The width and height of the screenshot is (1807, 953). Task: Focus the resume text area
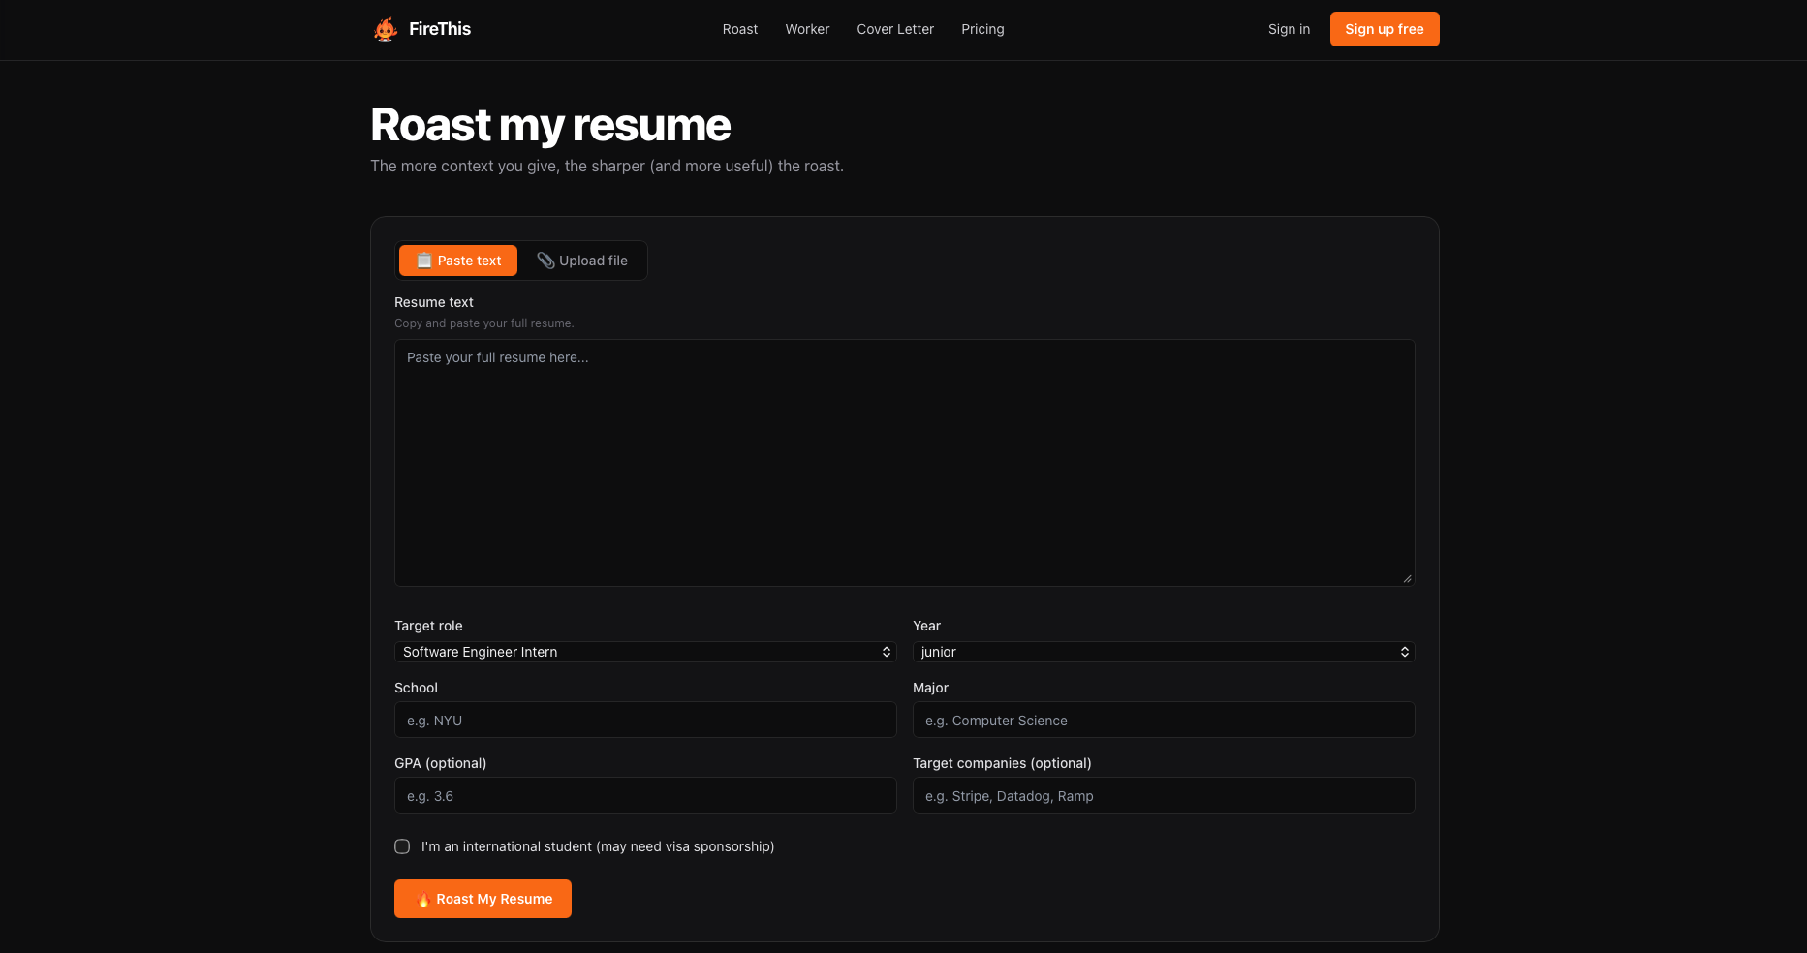click(x=904, y=462)
